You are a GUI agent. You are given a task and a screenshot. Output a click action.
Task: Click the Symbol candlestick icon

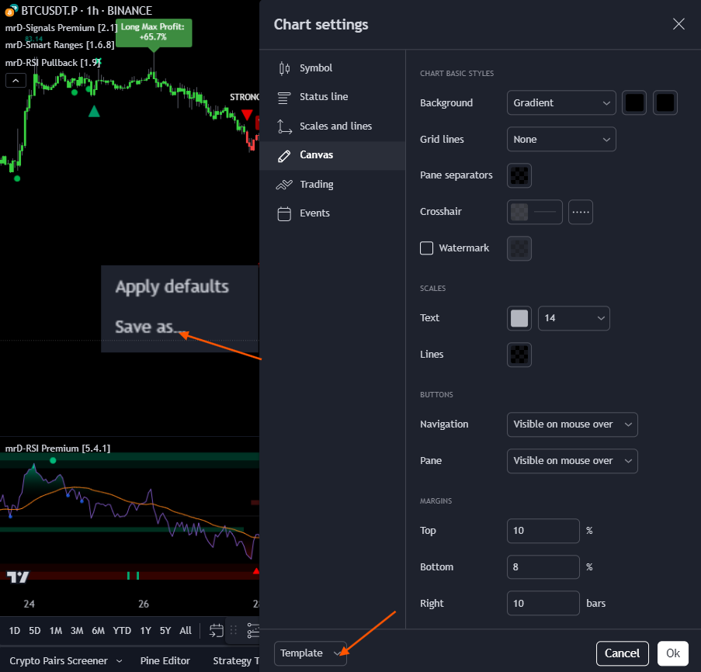[284, 68]
